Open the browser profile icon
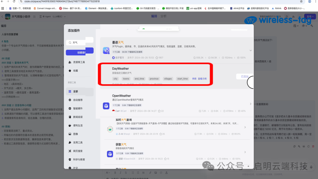Viewport: 318px width, 179px height. [x=310, y=1]
